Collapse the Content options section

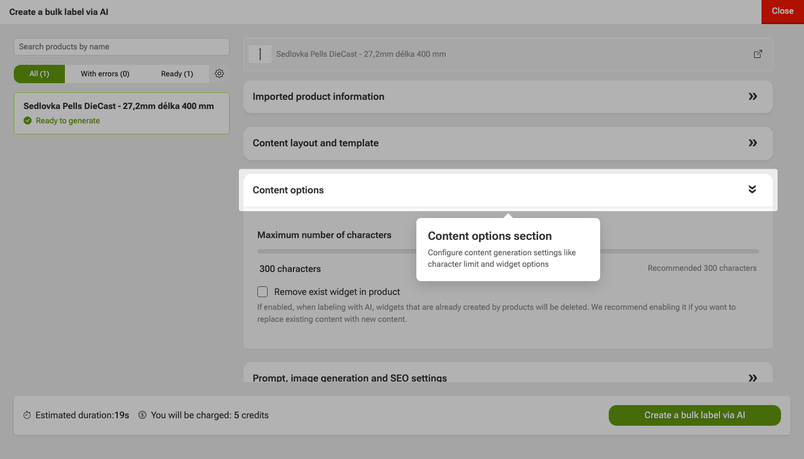coord(508,190)
